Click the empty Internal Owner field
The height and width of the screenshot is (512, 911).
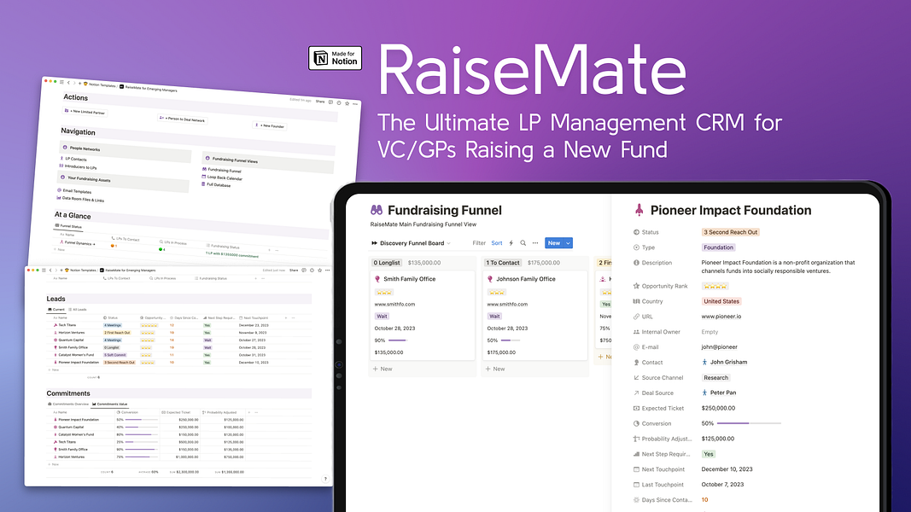coord(710,332)
